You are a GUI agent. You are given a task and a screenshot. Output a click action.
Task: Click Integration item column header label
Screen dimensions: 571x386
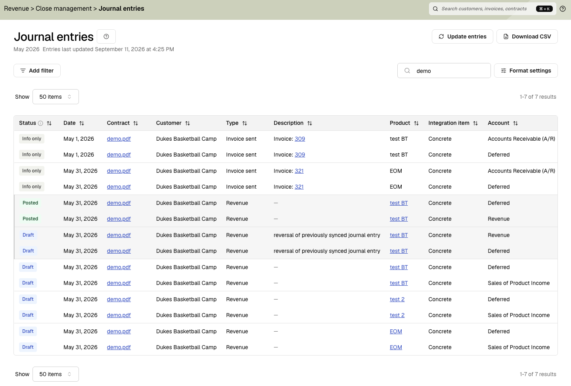click(x=448, y=123)
